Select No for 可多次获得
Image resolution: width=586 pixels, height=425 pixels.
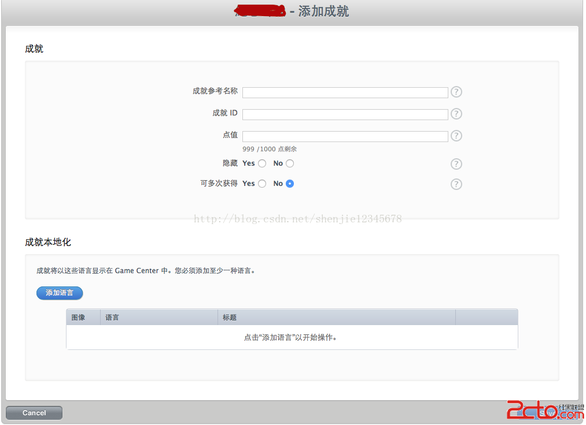[290, 184]
